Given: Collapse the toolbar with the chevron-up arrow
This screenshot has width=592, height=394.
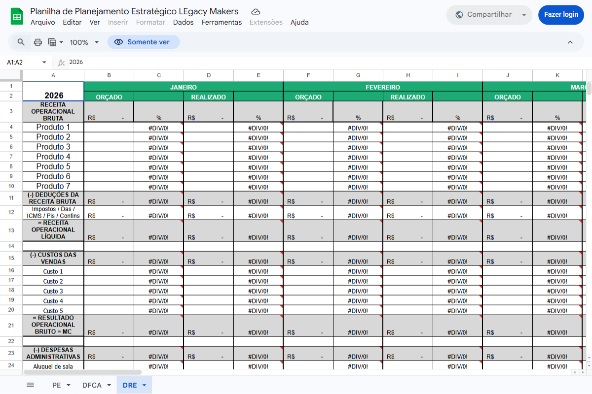Looking at the screenshot, I should pyautogui.click(x=570, y=42).
